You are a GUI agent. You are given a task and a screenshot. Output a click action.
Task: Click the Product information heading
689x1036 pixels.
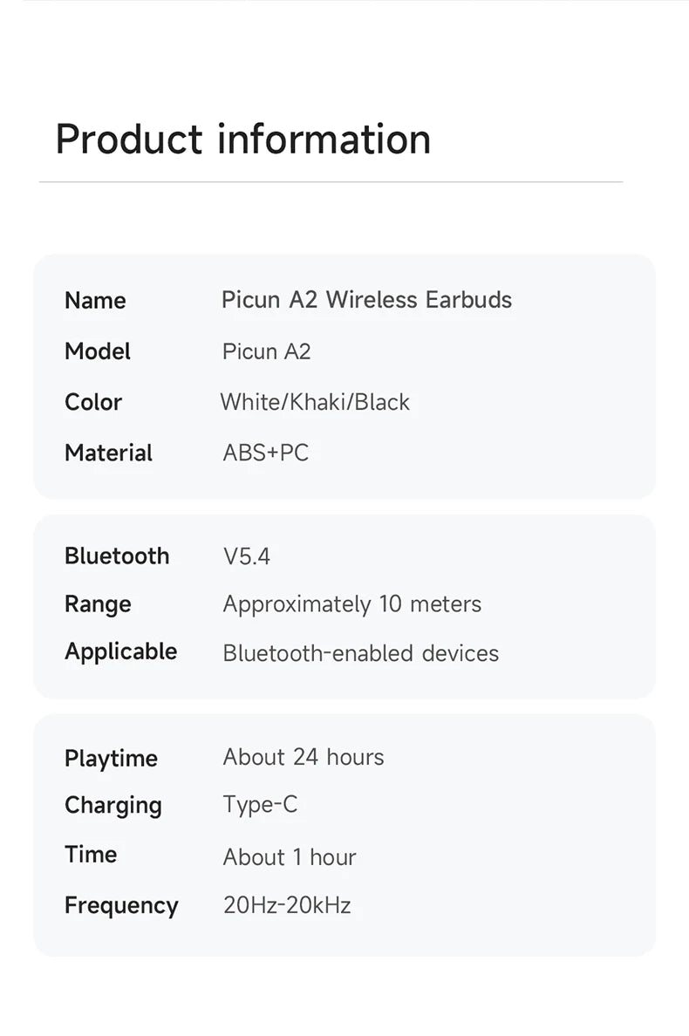tap(243, 140)
